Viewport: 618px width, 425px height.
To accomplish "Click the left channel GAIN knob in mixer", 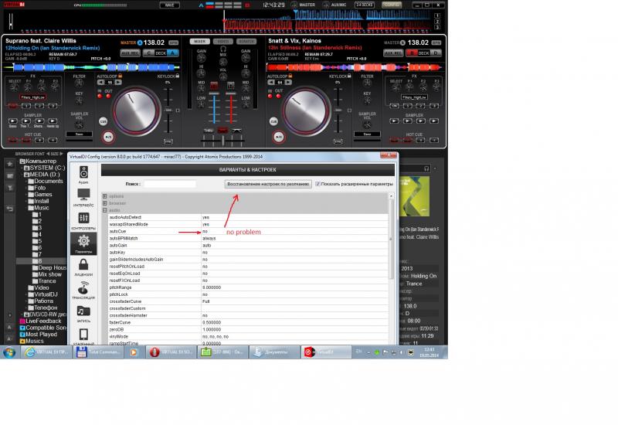I will (x=202, y=59).
